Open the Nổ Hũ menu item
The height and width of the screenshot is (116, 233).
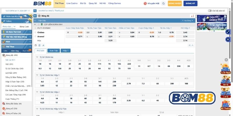click(x=103, y=3)
